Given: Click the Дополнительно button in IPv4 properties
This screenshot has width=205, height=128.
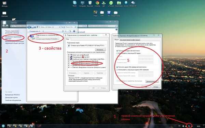Looking at the screenshot, I should click(152, 82).
